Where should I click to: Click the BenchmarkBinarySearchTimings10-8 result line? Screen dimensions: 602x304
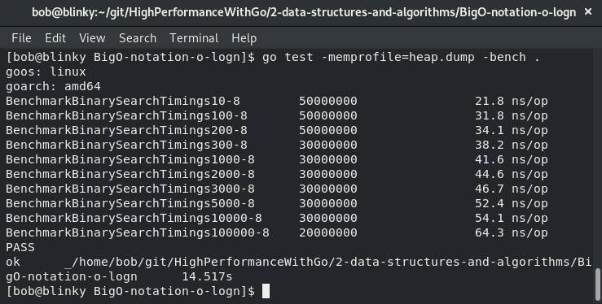[x=277, y=101]
